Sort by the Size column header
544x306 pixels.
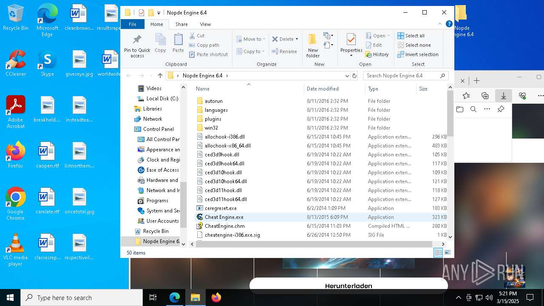(432, 88)
